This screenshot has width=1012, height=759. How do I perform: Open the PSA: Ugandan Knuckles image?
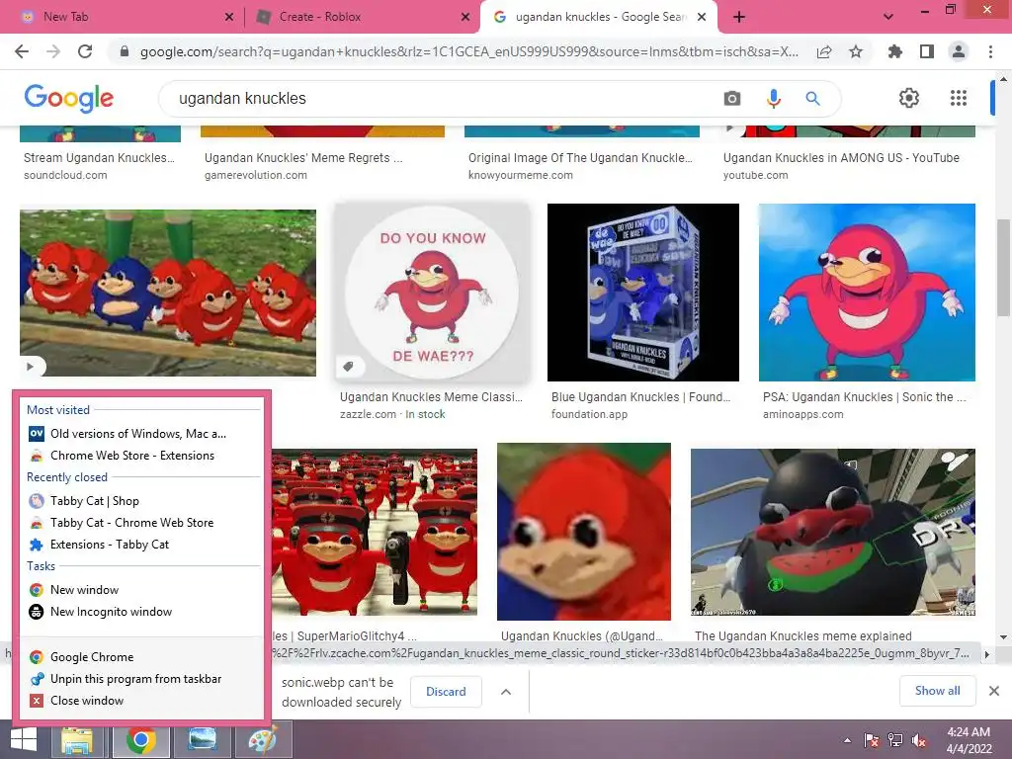867,293
